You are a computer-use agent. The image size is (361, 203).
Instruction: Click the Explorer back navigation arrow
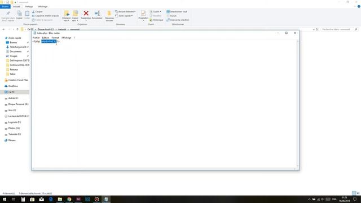(x=3, y=29)
